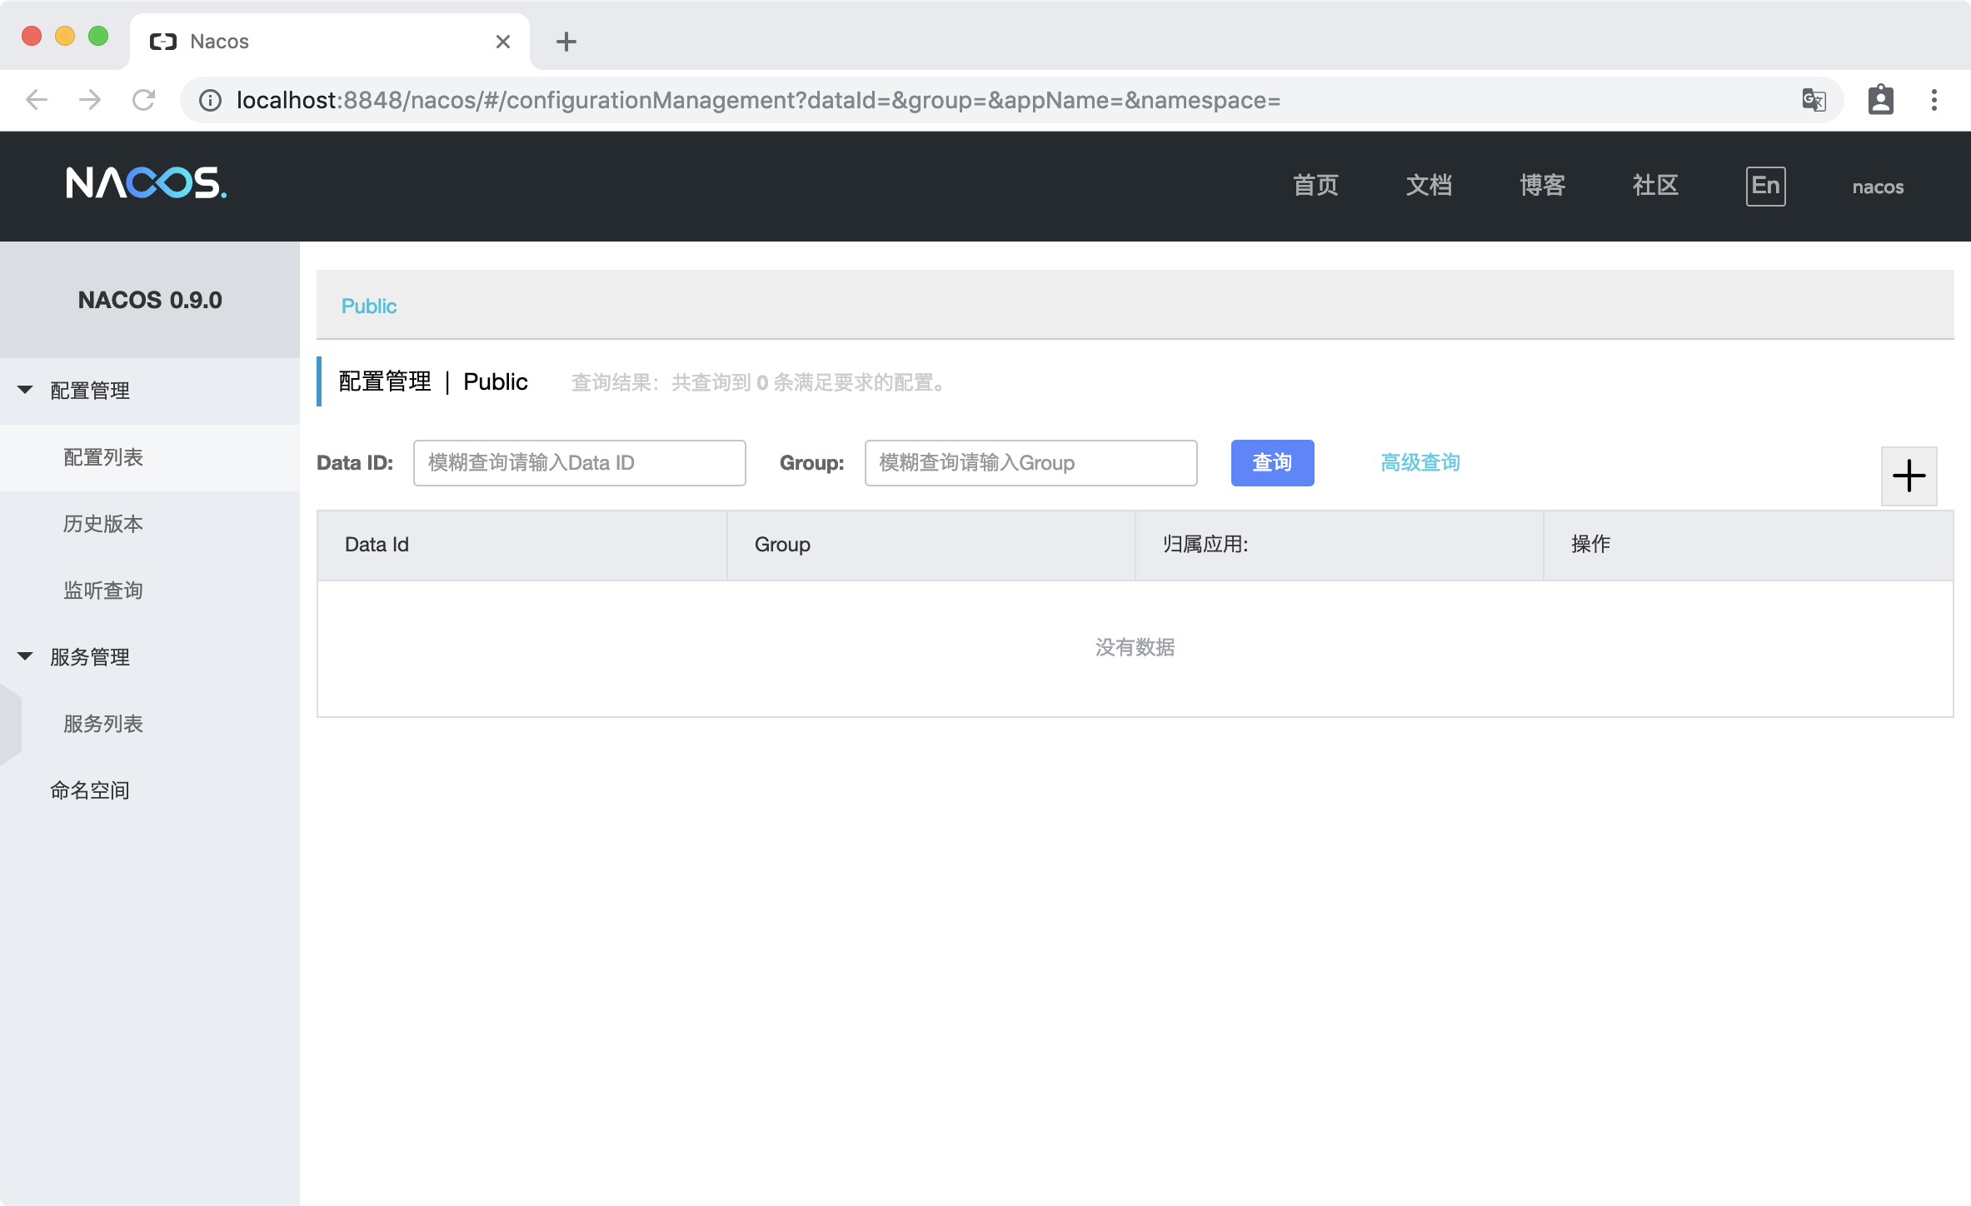The image size is (1971, 1206).
Task: Reload the page with refresh icon
Action: [x=143, y=100]
